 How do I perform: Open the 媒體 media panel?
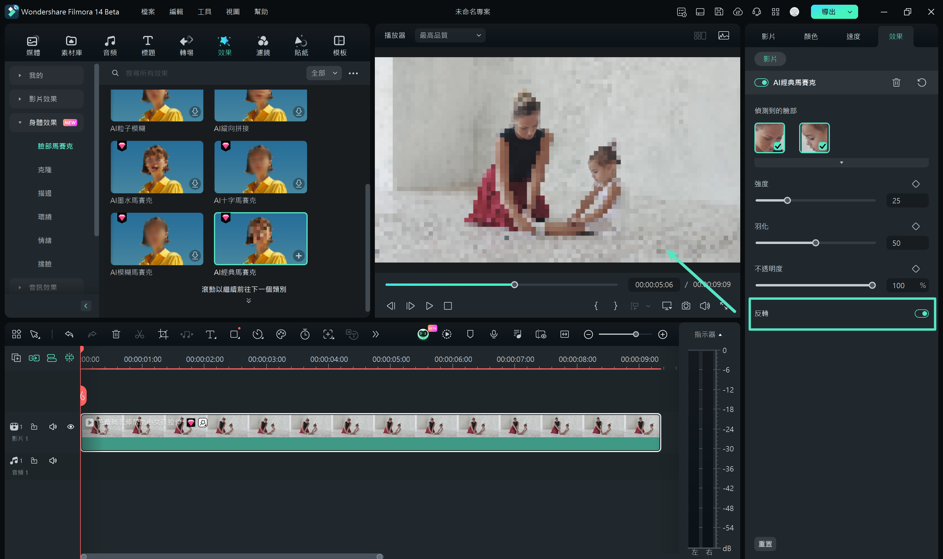pos(33,45)
